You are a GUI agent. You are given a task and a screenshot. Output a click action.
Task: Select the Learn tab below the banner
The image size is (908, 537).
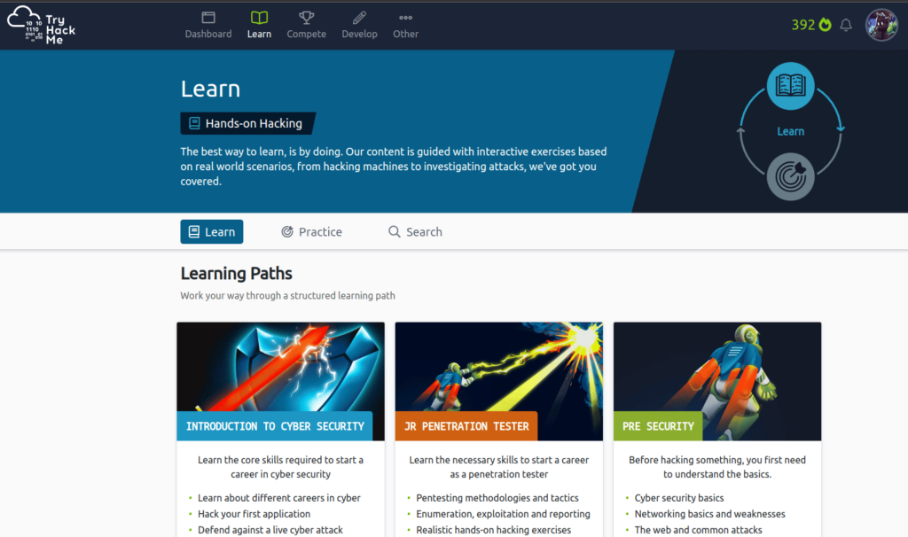(212, 232)
